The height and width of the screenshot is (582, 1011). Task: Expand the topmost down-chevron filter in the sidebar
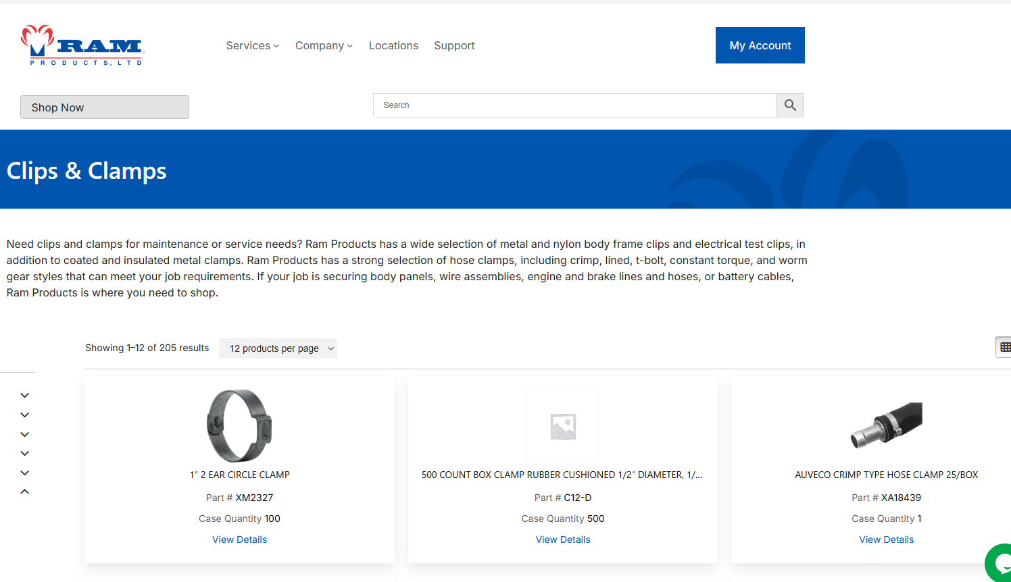click(x=25, y=395)
